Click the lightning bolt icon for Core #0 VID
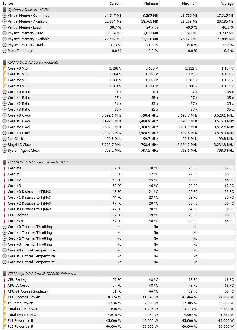Image resolution: width=237 pixels, height=330 pixels. 4,68
